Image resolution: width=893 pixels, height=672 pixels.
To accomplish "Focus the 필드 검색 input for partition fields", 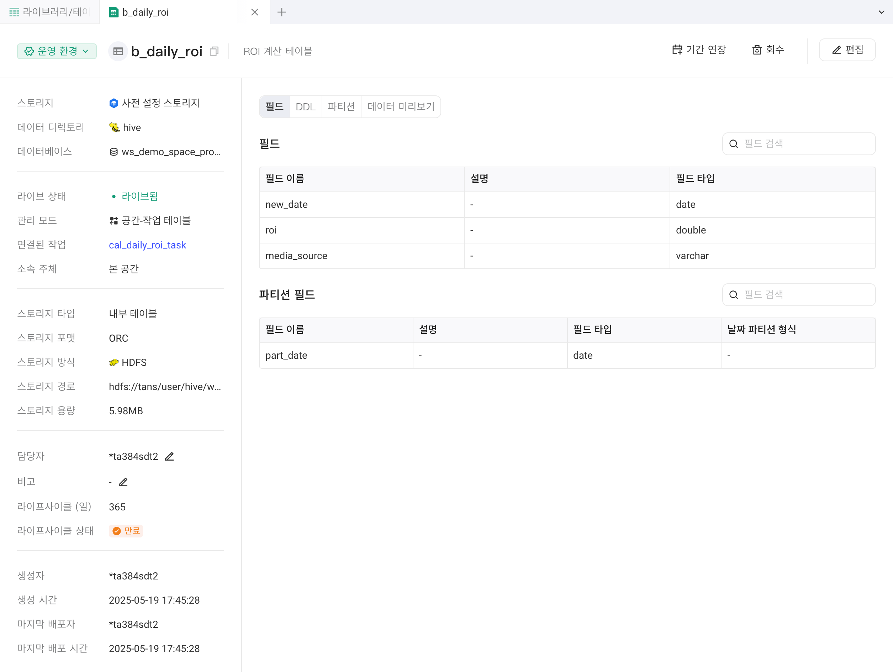I will [798, 295].
